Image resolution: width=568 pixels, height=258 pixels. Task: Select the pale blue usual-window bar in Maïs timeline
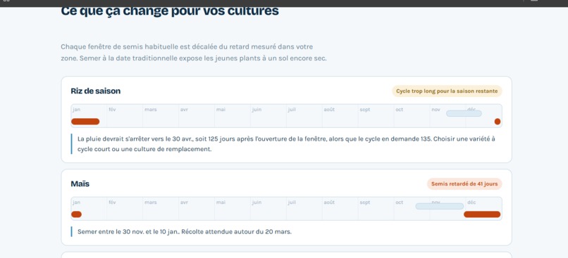click(x=440, y=206)
